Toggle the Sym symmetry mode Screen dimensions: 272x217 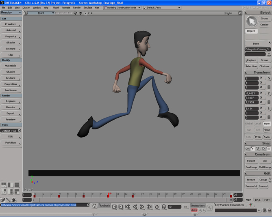(266, 137)
